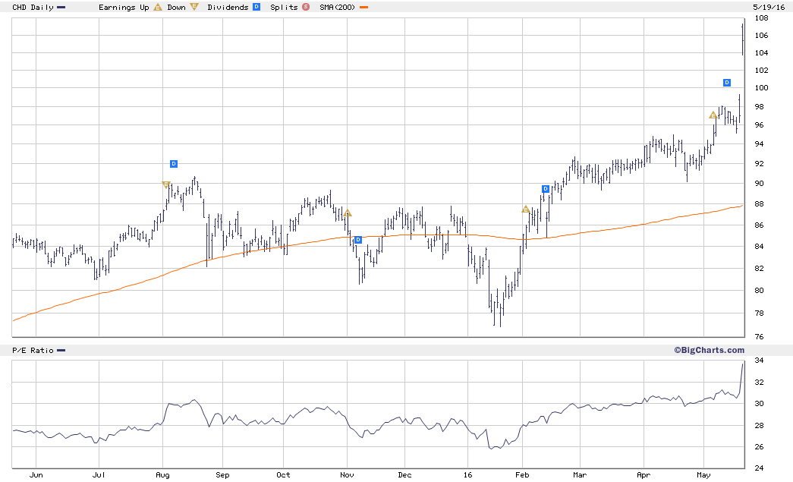This screenshot has width=793, height=482.
Task: Select the February earnings up marker
Action: [525, 209]
